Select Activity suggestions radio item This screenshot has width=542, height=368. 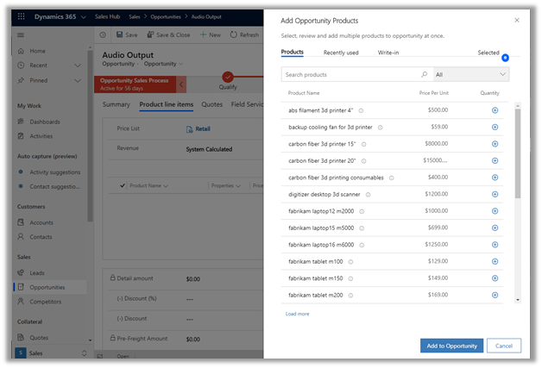[54, 172]
